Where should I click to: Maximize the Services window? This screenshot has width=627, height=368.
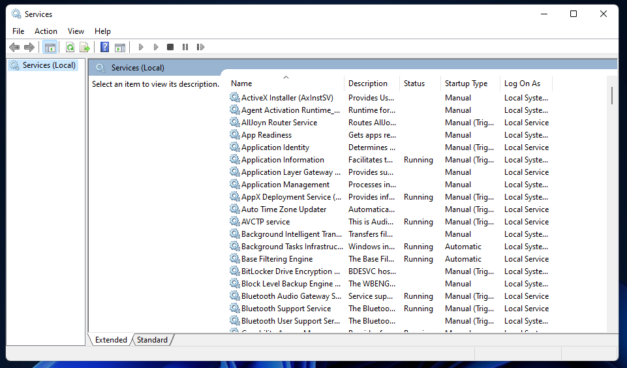(573, 14)
